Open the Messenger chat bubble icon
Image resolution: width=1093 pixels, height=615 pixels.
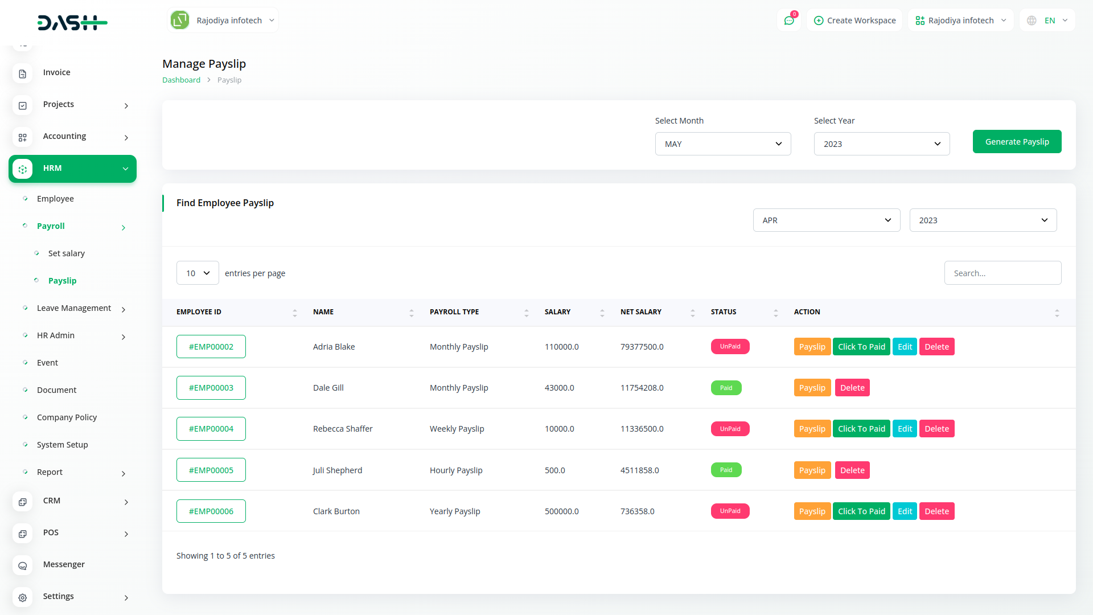(22, 565)
